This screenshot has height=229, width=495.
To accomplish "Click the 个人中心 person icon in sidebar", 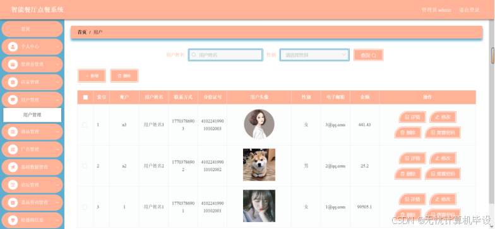I will (13, 47).
